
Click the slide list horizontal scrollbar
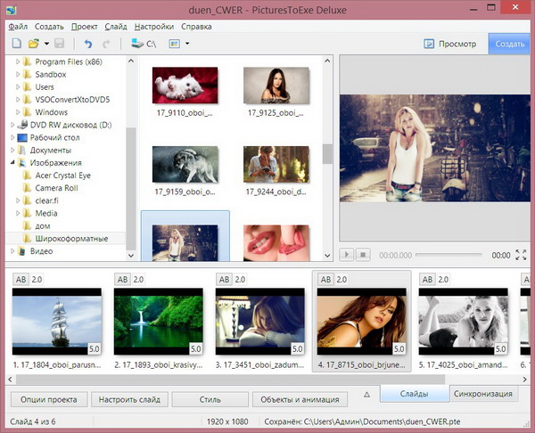point(230,380)
